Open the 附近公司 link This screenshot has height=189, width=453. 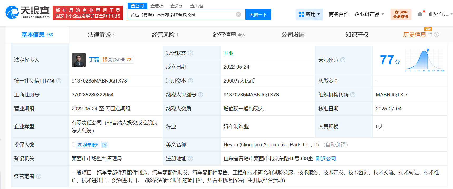[x=326, y=158]
